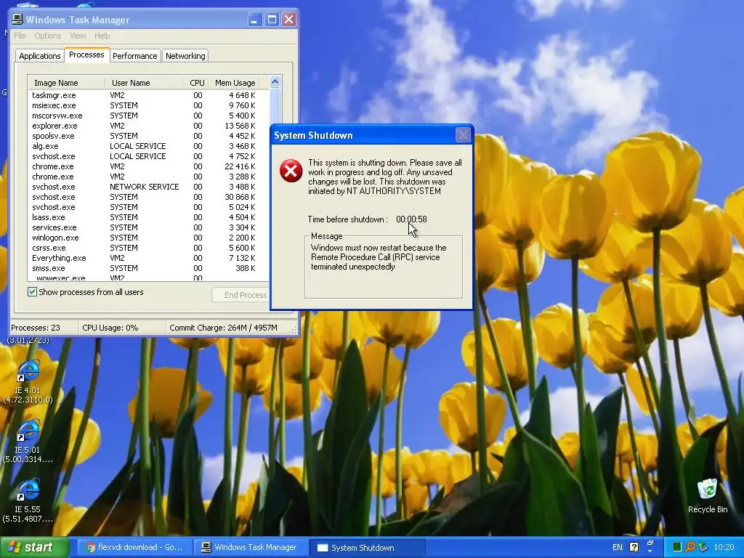Select the Everything.exe process row
The height and width of the screenshot is (558, 744).
pos(148,258)
